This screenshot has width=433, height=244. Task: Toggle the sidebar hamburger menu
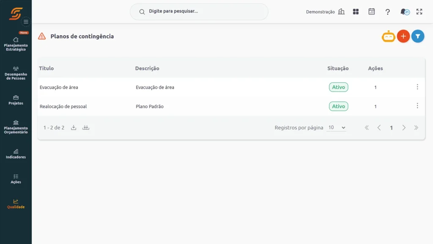[26, 22]
